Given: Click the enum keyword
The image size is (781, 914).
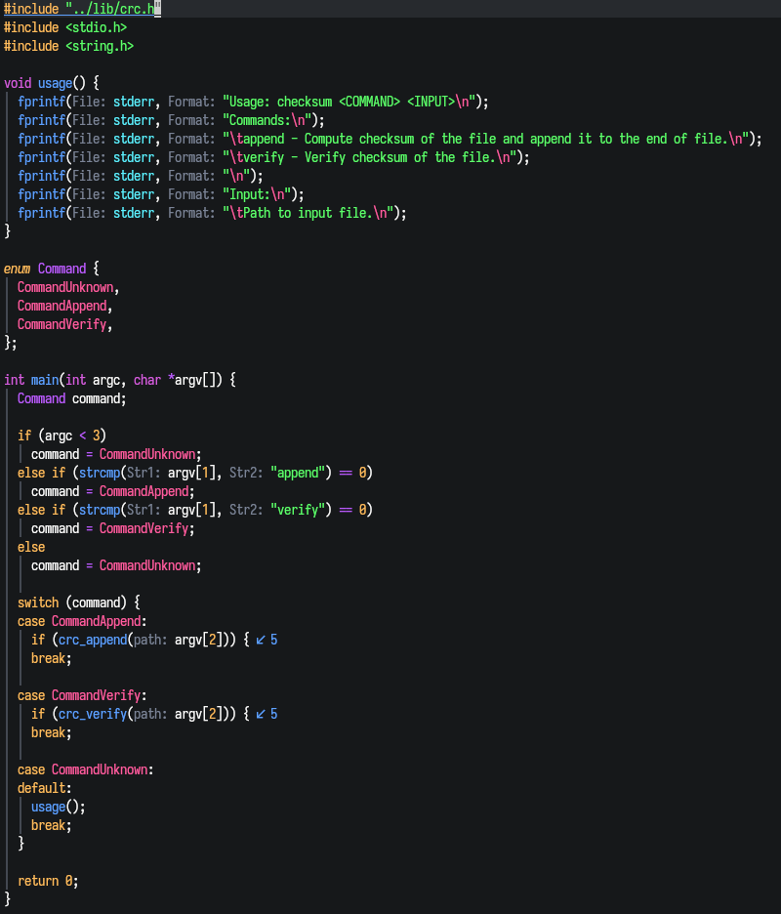Looking at the screenshot, I should (17, 269).
